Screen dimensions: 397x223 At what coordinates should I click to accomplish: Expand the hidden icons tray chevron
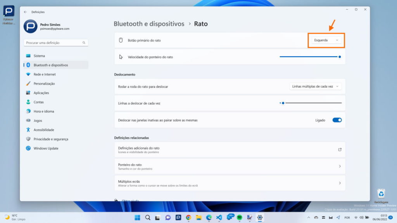(309, 218)
